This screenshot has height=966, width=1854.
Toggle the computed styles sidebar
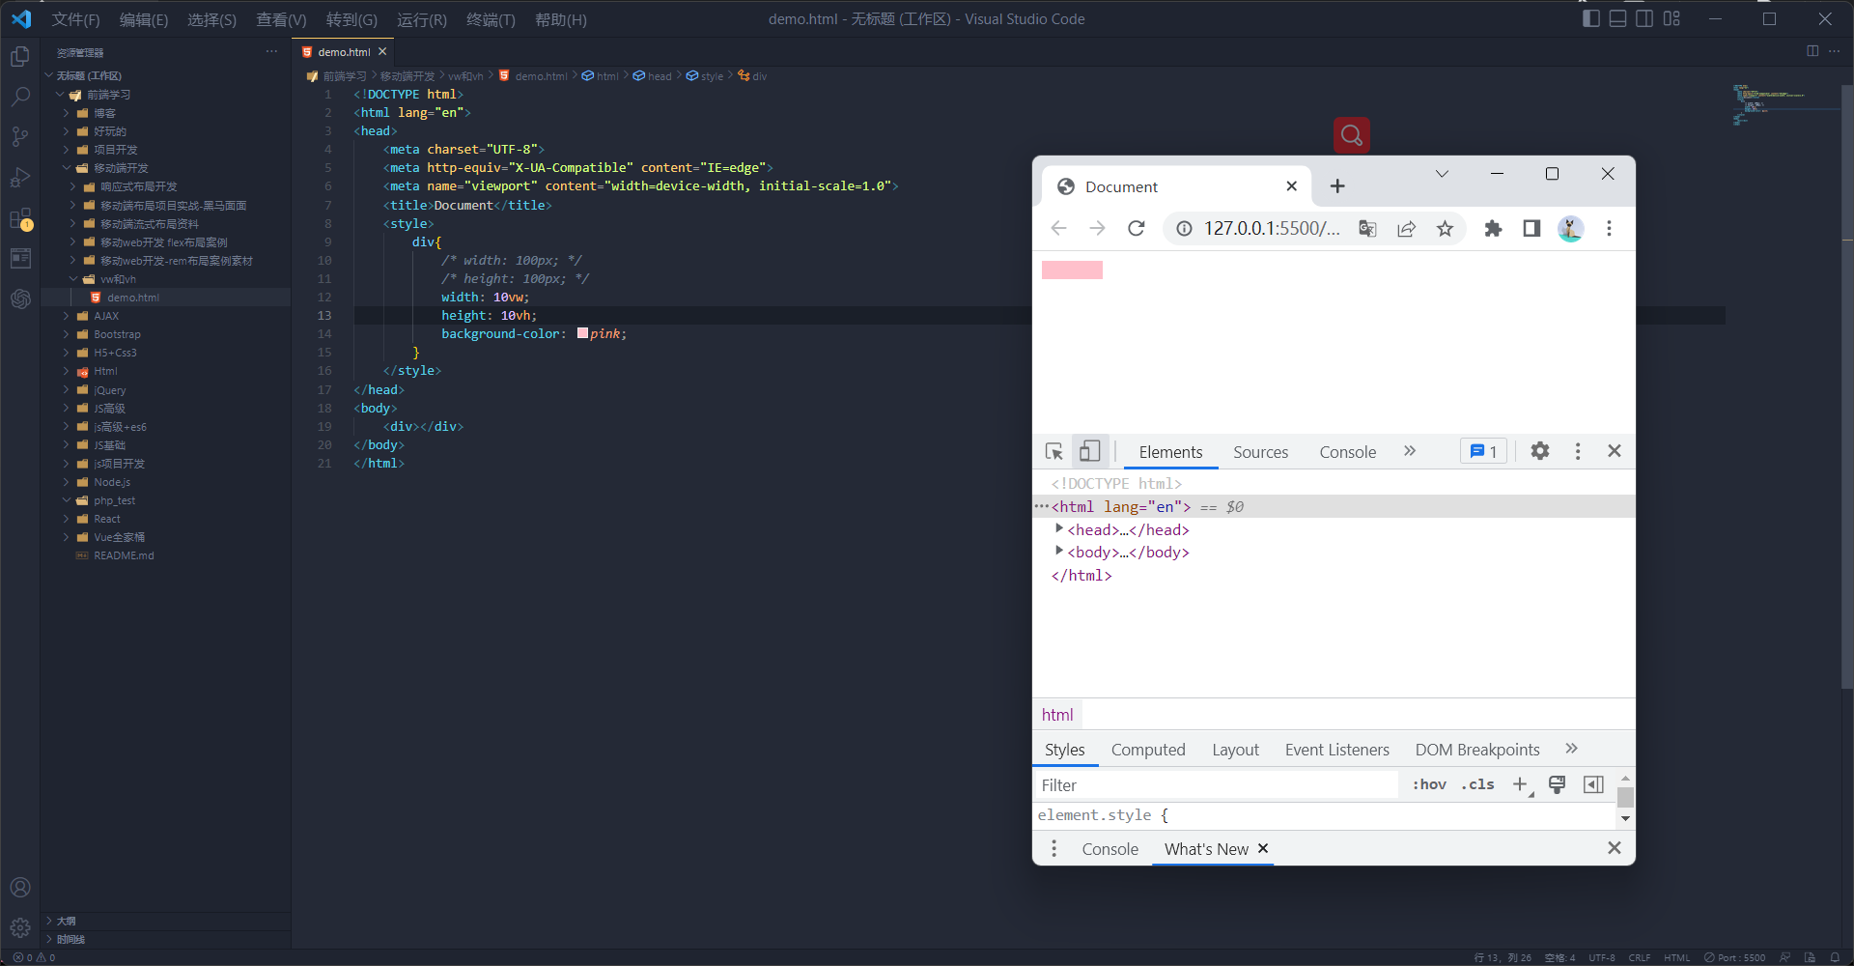1593,784
